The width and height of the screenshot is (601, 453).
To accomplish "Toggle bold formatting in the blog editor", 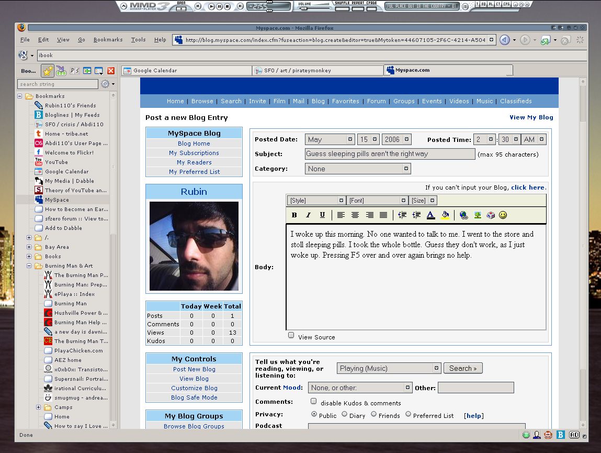I will 294,215.
